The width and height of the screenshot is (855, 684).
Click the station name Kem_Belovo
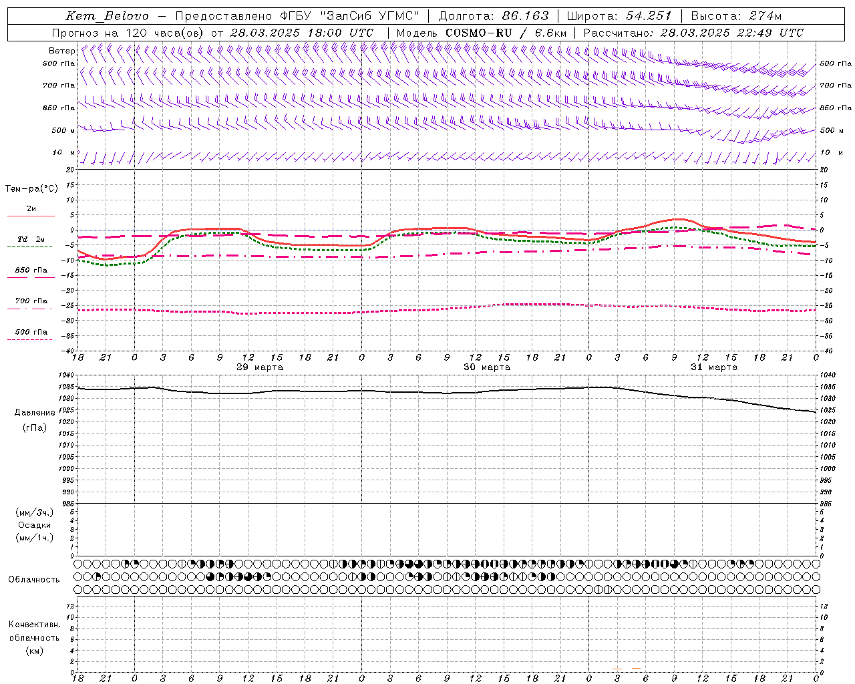click(107, 16)
